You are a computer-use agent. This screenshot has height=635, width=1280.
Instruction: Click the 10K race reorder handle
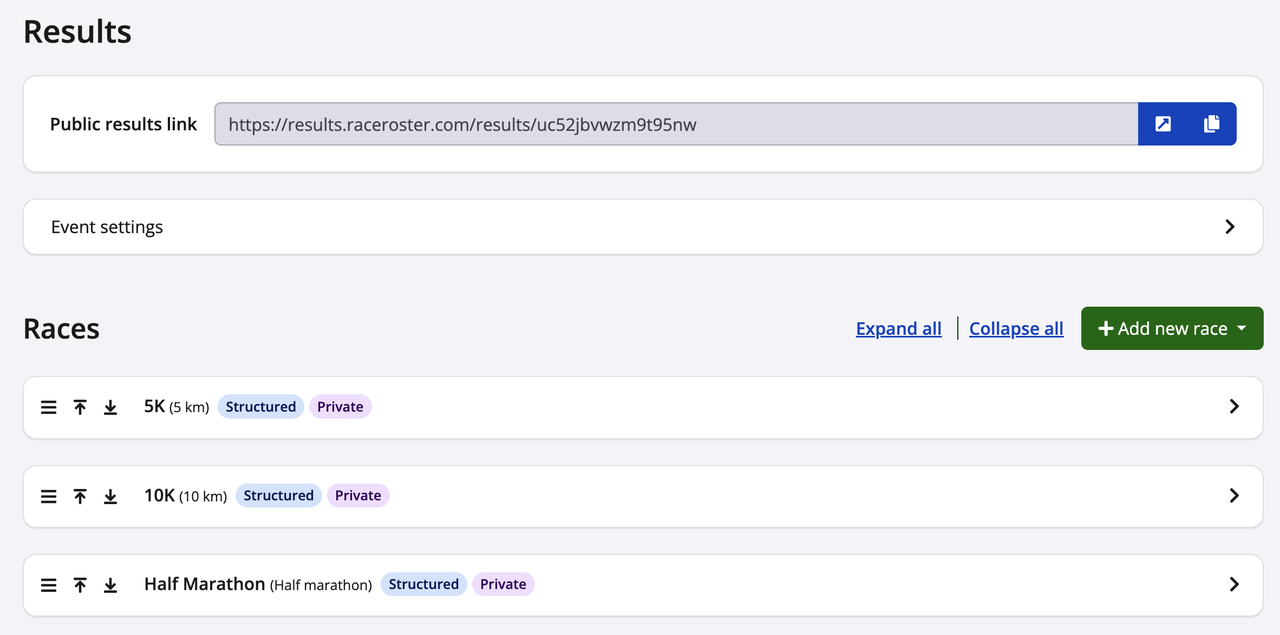coord(49,496)
